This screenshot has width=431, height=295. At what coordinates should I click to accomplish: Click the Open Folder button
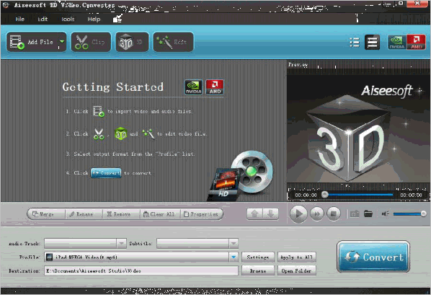[x=297, y=270]
